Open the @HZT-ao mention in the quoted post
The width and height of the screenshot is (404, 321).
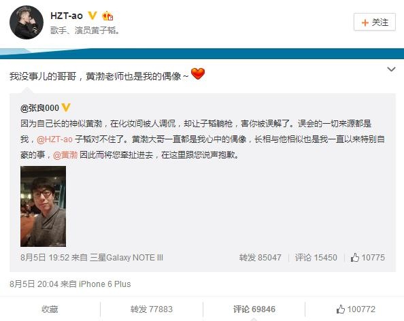point(54,139)
